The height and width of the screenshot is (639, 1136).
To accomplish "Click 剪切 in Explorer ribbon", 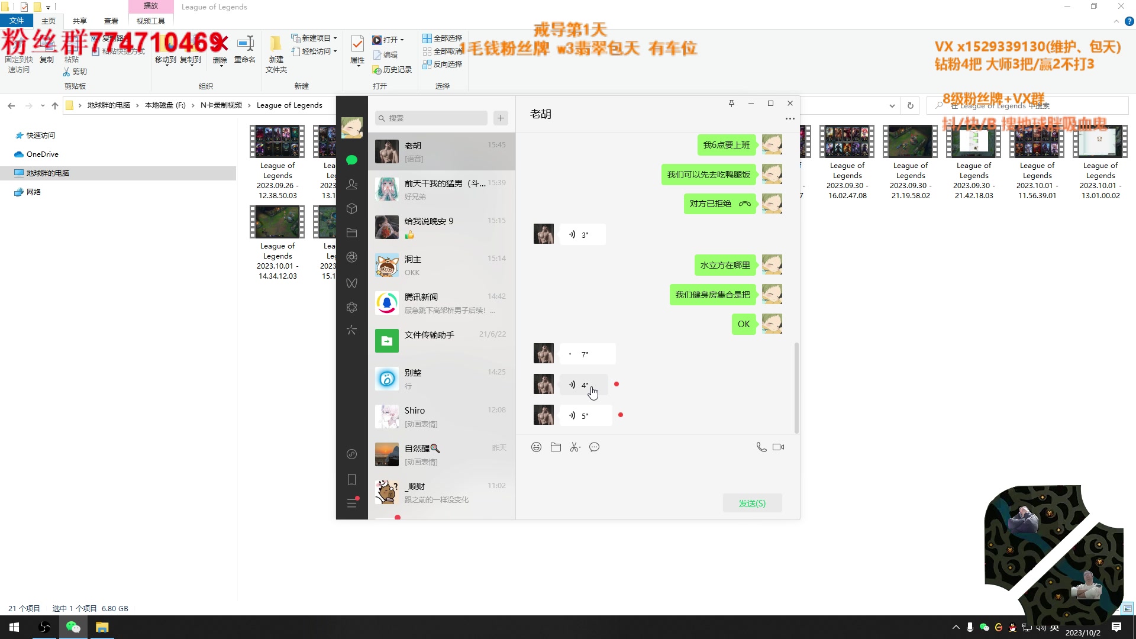I will coord(75,72).
